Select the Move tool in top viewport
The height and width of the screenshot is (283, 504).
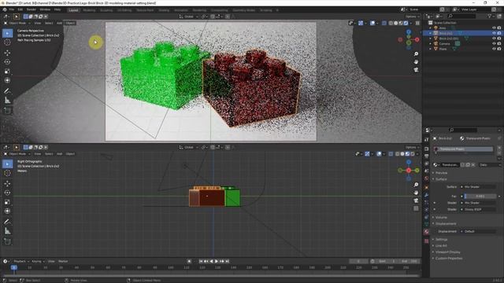click(x=7, y=53)
